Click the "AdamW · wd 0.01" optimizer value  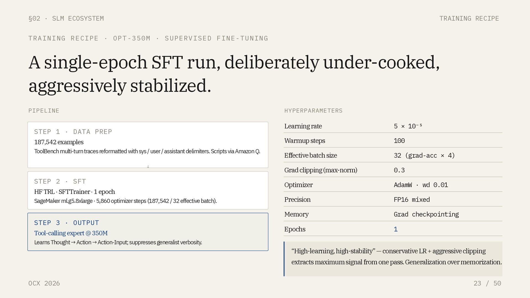420,185
